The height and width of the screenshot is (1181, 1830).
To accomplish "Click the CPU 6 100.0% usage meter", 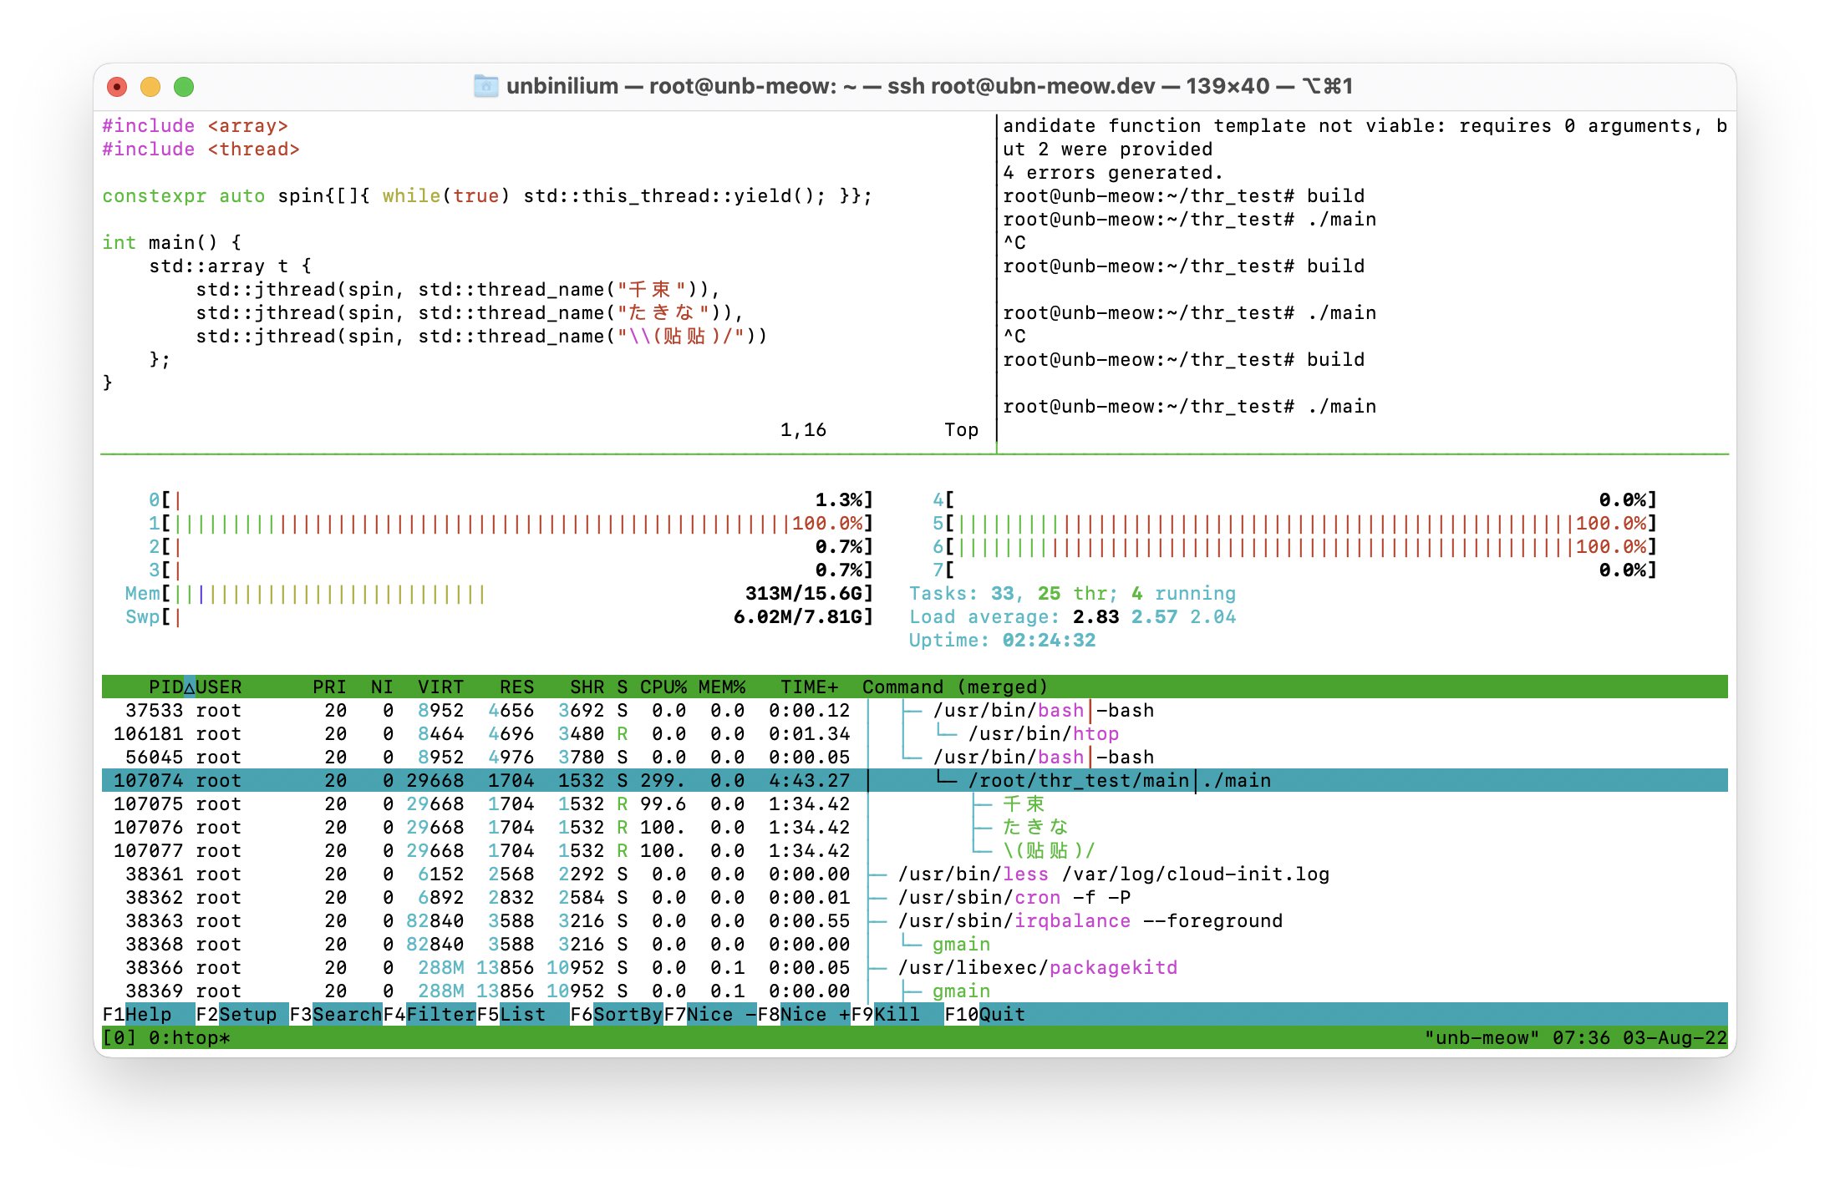I will [x=1294, y=546].
